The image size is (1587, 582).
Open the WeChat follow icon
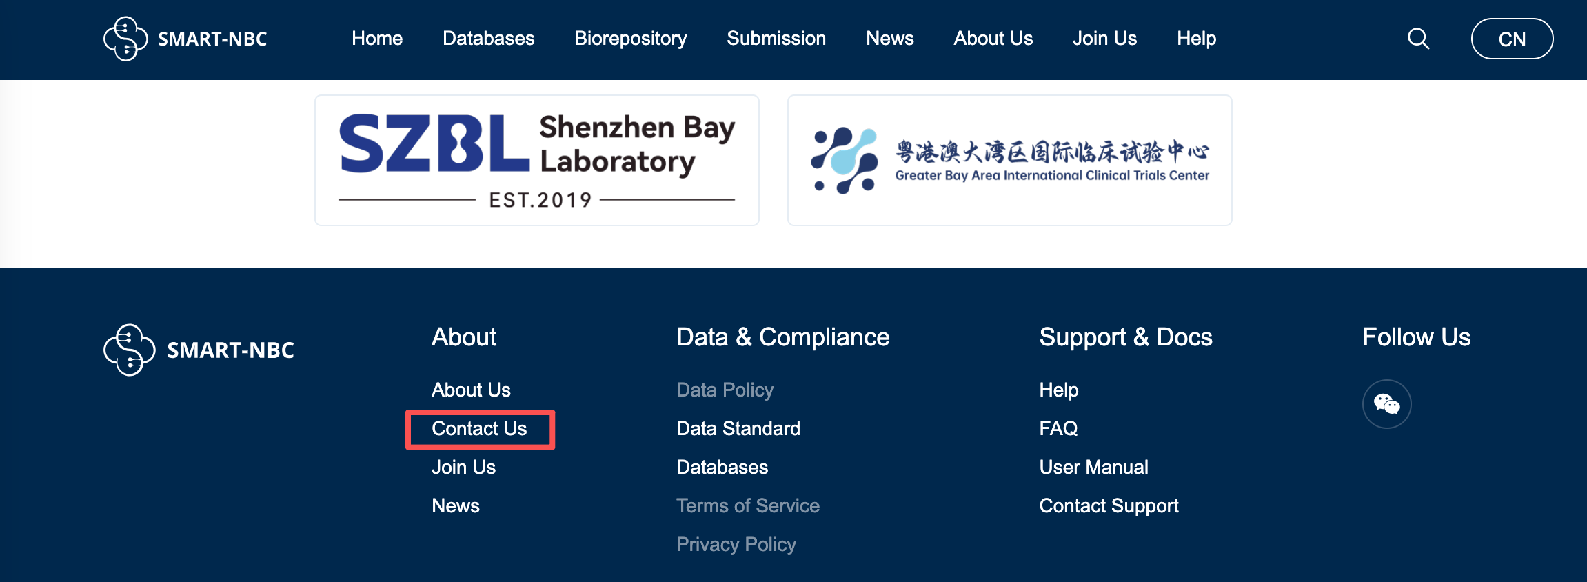pos(1386,404)
